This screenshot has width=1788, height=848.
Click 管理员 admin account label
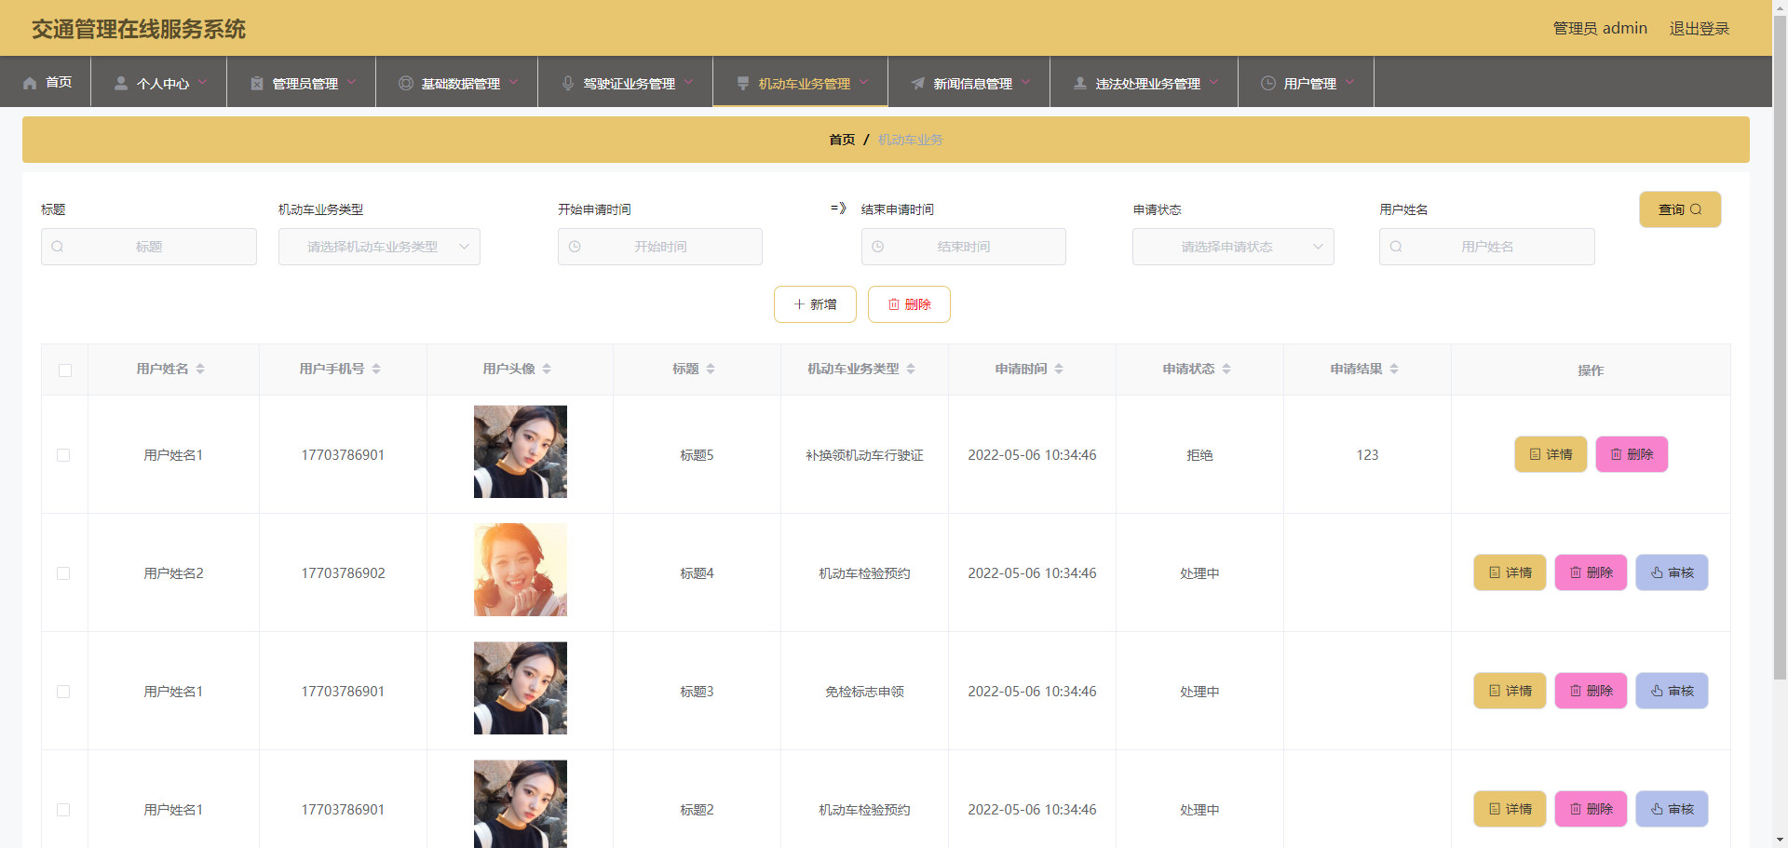click(1600, 29)
